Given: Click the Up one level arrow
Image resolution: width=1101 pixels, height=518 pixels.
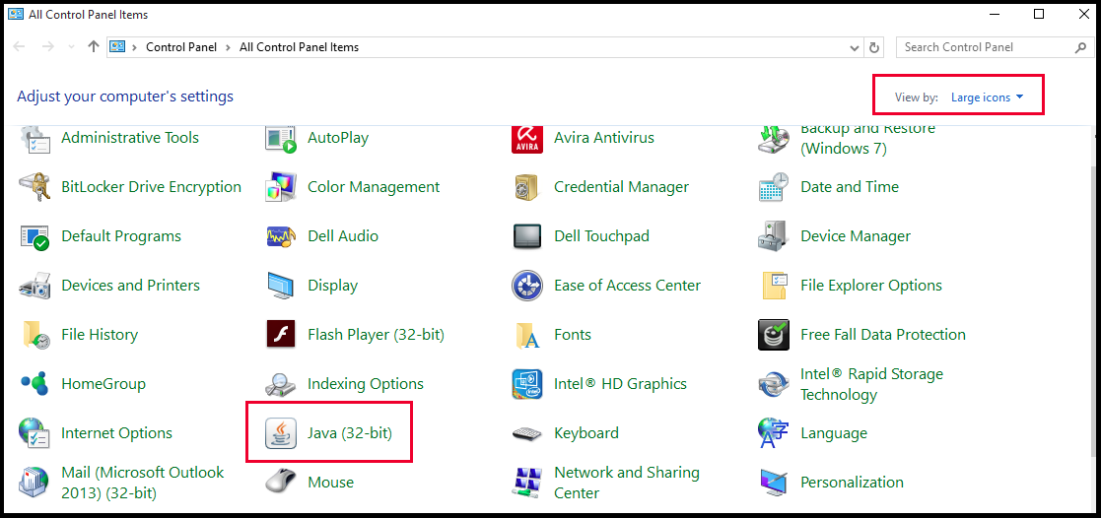Looking at the screenshot, I should click(x=93, y=47).
